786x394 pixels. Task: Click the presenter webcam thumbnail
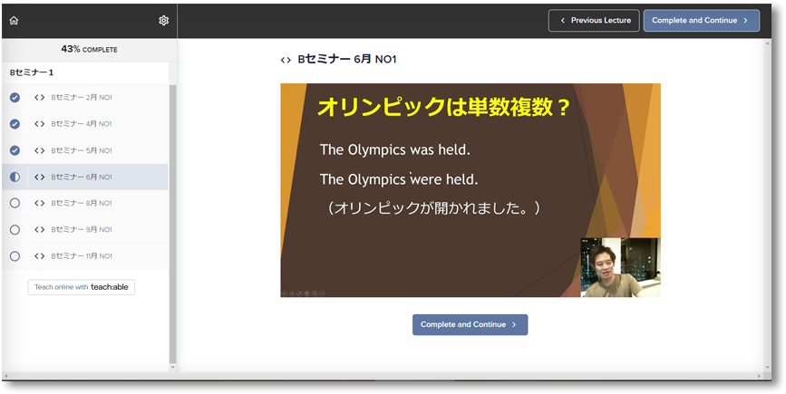click(620, 267)
